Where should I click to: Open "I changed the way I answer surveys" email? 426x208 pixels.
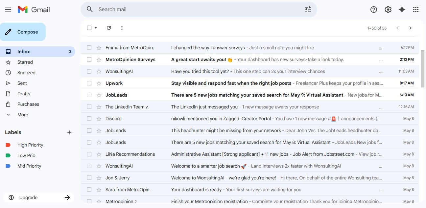(250, 48)
